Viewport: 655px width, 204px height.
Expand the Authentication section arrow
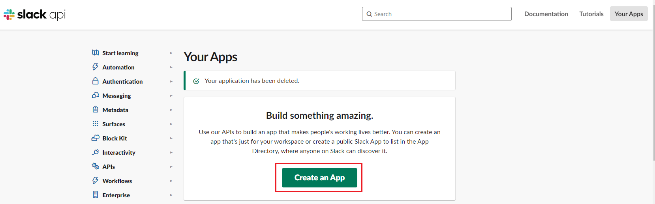tap(171, 81)
